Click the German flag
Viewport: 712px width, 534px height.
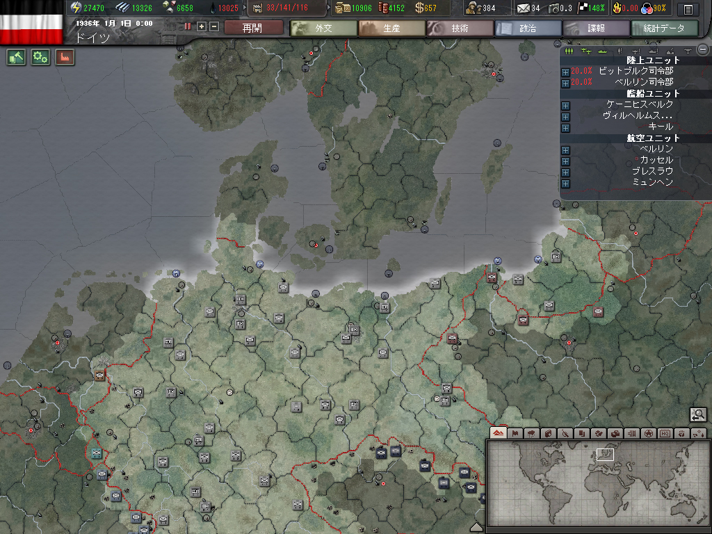(31, 29)
